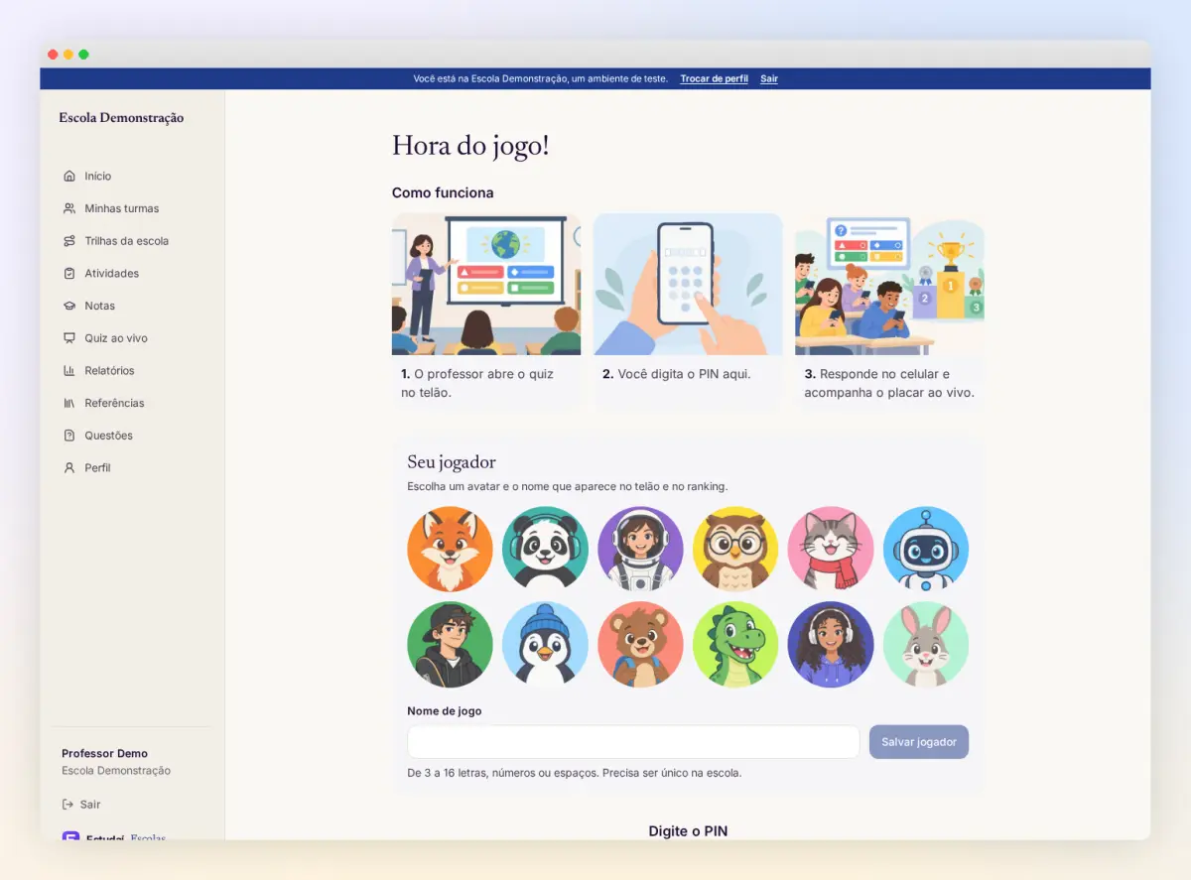The height and width of the screenshot is (880, 1191).
Task: Select the girl with headphones avatar
Action: tap(831, 645)
